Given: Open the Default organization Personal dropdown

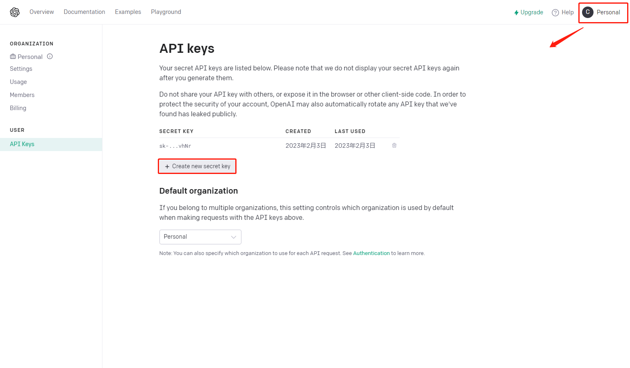Looking at the screenshot, I should coord(200,237).
